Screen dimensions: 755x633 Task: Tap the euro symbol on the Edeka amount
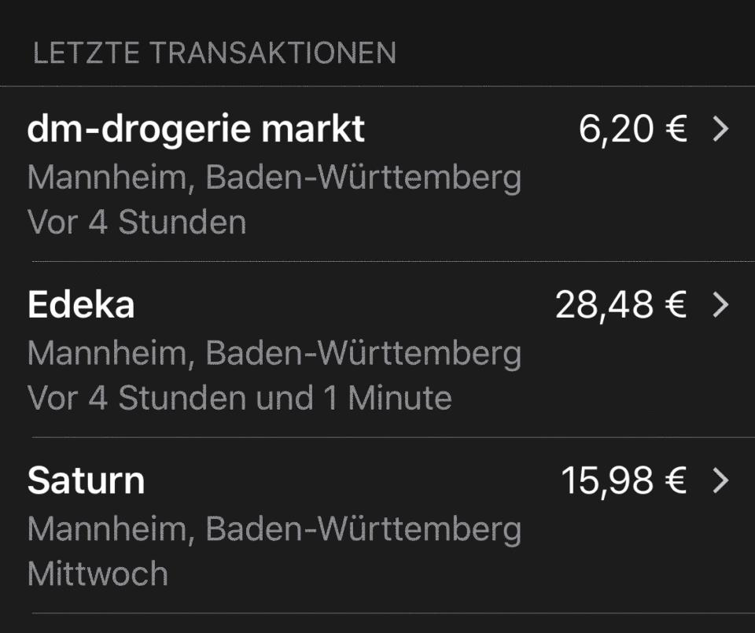coord(676,305)
